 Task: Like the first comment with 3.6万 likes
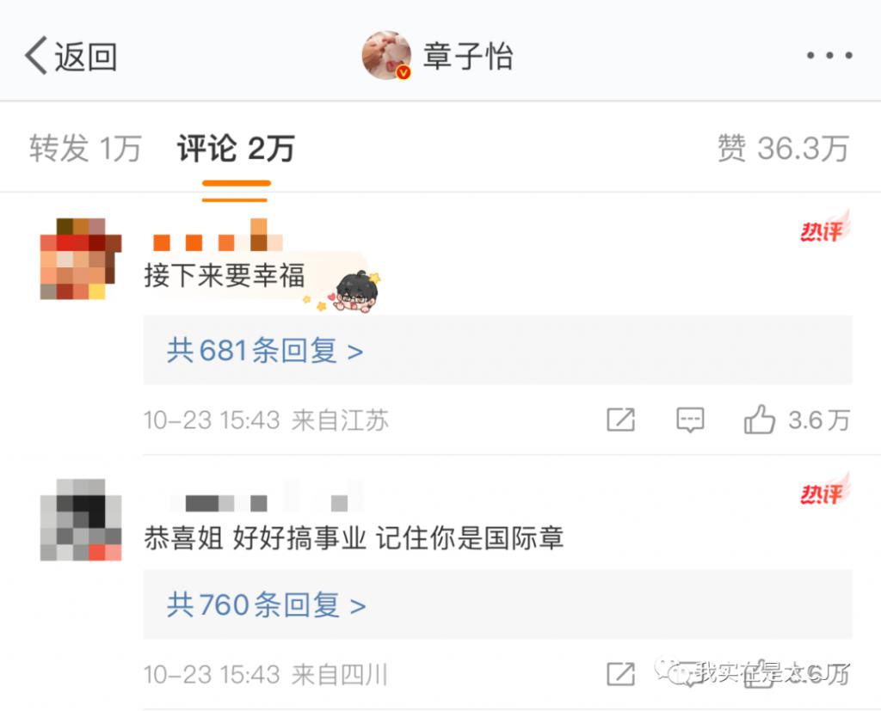(796, 420)
